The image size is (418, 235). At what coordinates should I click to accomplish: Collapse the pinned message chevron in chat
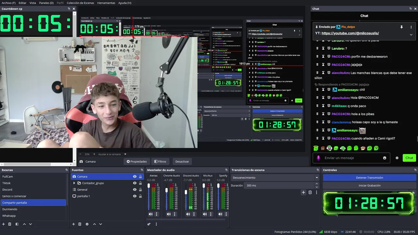point(411,35)
